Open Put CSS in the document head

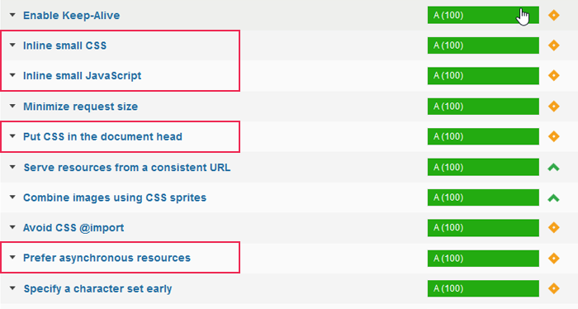tap(102, 137)
